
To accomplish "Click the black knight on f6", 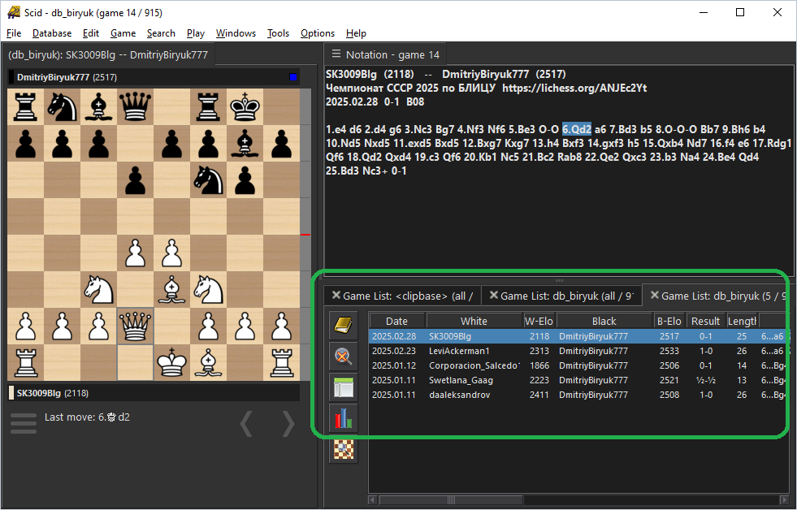I will click(x=209, y=179).
